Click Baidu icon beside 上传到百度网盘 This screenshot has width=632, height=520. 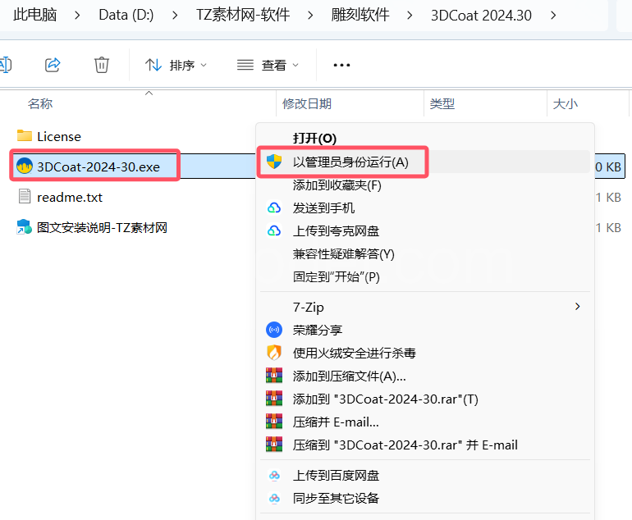pyautogui.click(x=274, y=475)
